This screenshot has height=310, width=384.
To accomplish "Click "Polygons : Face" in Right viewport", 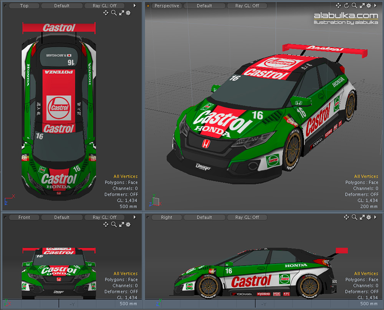I will tap(362, 280).
